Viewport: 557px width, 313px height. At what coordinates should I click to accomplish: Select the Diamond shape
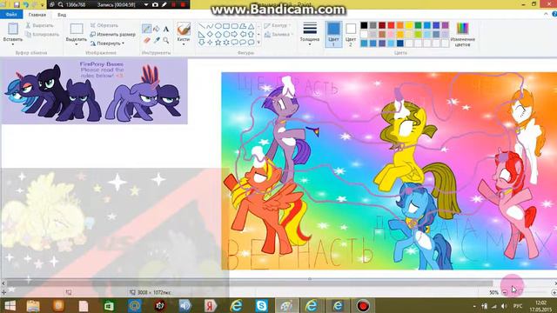(210, 35)
